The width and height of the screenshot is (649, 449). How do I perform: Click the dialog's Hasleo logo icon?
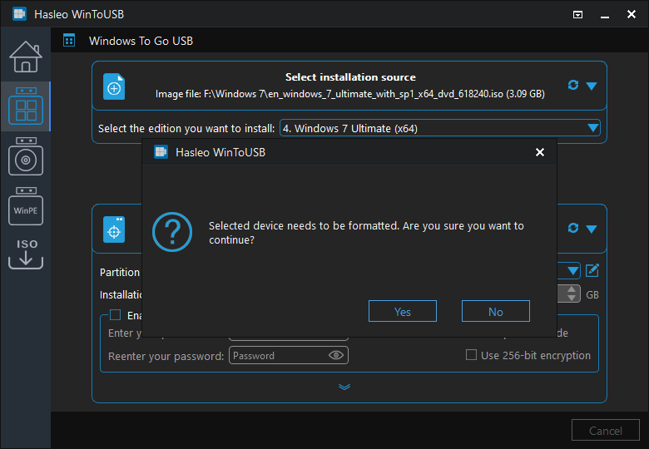(x=161, y=152)
